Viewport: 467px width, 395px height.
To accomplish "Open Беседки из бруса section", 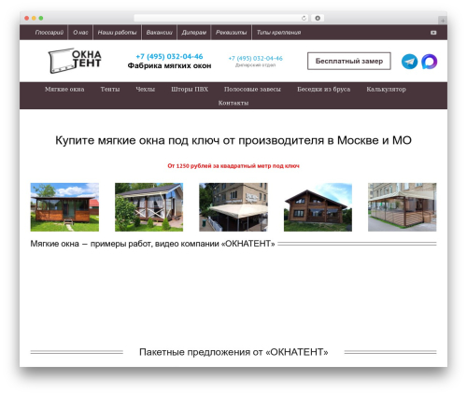I will point(324,90).
